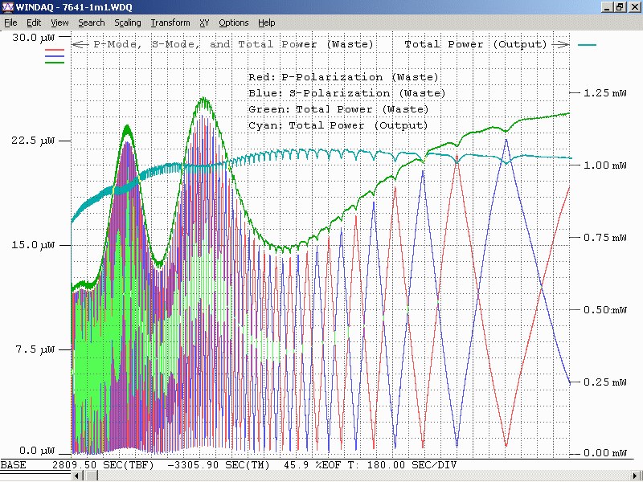Click the cyan legend line at top right
The width and height of the screenshot is (643, 482).
(x=587, y=45)
